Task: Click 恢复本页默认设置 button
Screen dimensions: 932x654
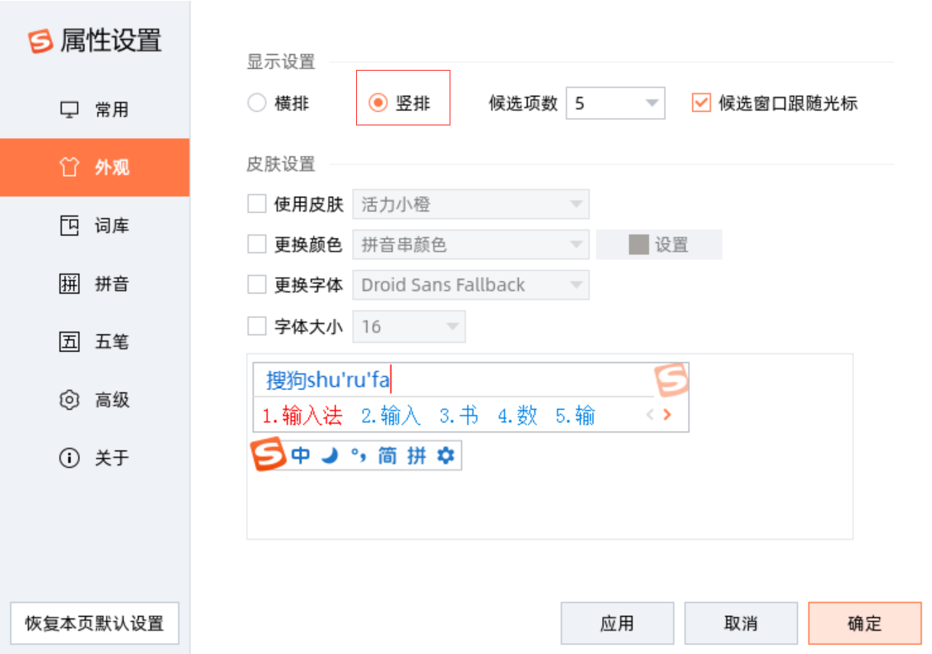Action: [x=94, y=623]
